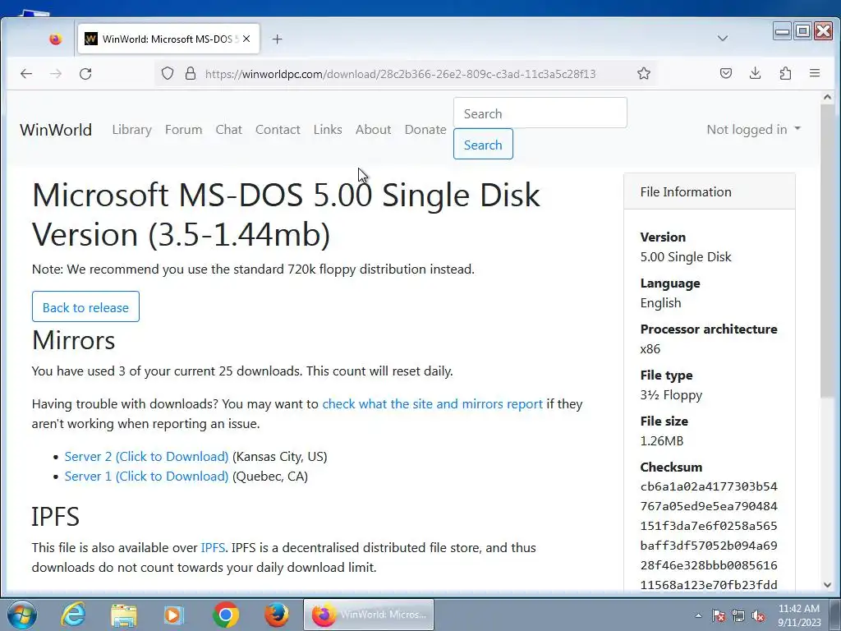Download from Server 2 Kansas City
This screenshot has width=841, height=631.
pyautogui.click(x=146, y=456)
